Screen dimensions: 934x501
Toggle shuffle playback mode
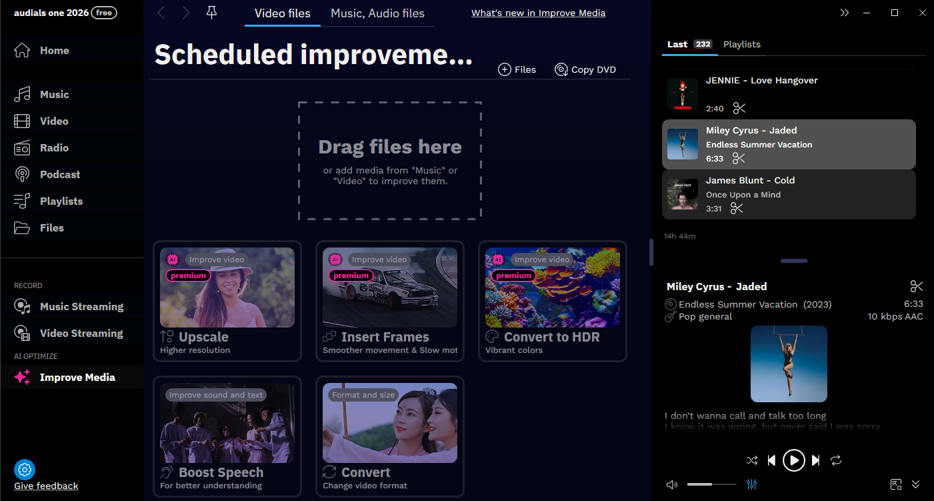[752, 460]
